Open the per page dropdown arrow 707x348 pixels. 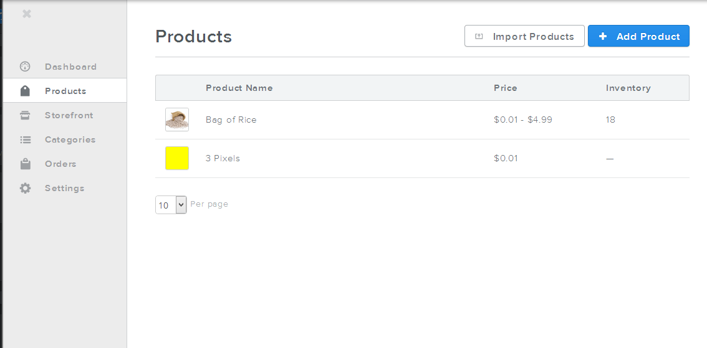[x=181, y=205]
